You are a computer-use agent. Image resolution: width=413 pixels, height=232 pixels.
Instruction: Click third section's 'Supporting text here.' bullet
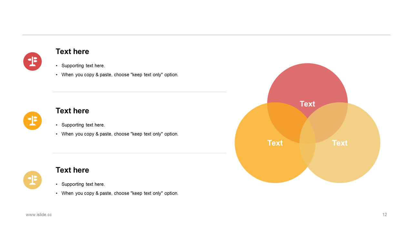[83, 184]
